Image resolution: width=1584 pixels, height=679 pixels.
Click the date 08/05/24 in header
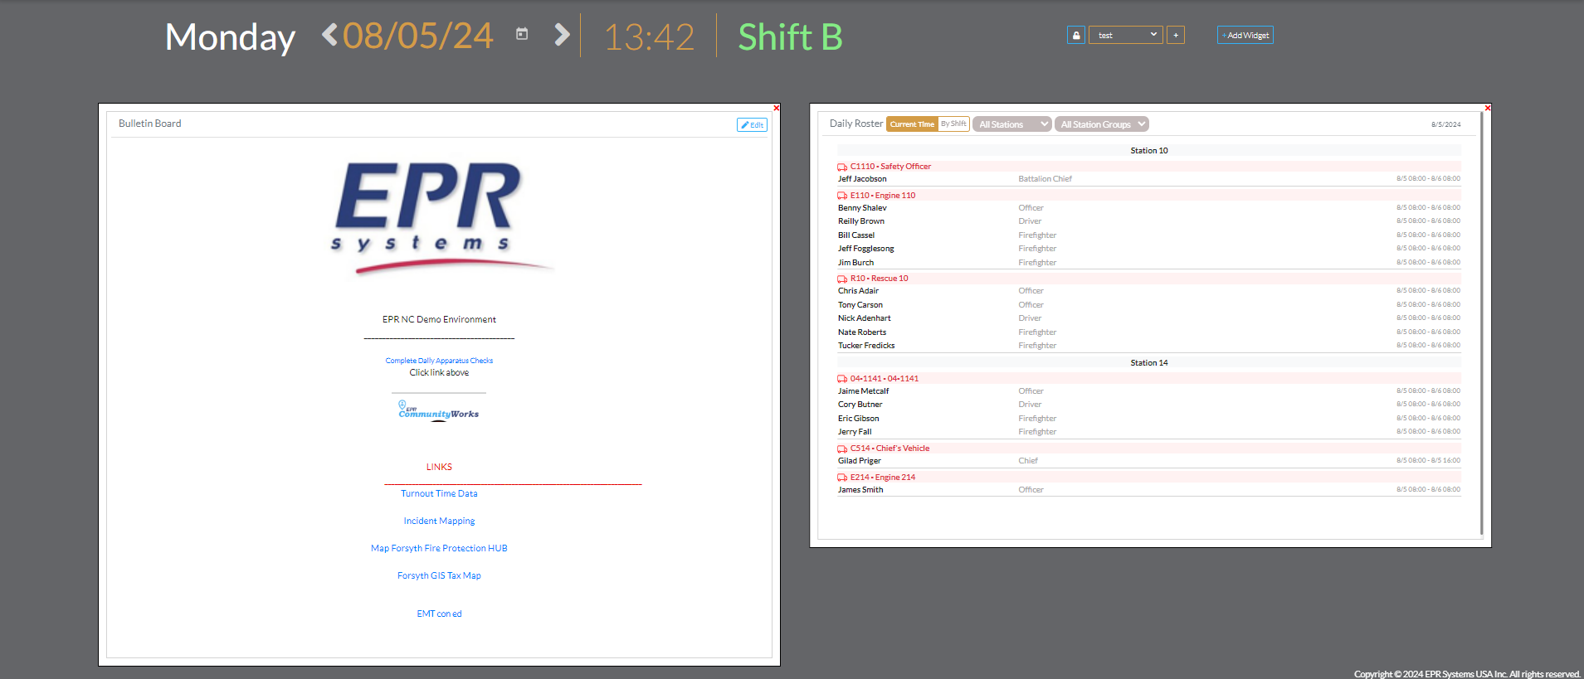[x=417, y=36]
